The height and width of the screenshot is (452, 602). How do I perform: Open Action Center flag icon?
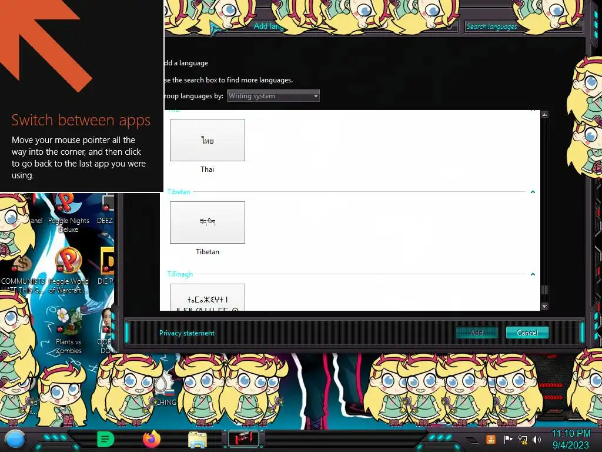click(x=508, y=439)
